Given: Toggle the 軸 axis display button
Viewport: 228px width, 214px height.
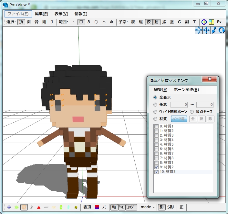Looking at the screenshot, I should click(x=114, y=207).
